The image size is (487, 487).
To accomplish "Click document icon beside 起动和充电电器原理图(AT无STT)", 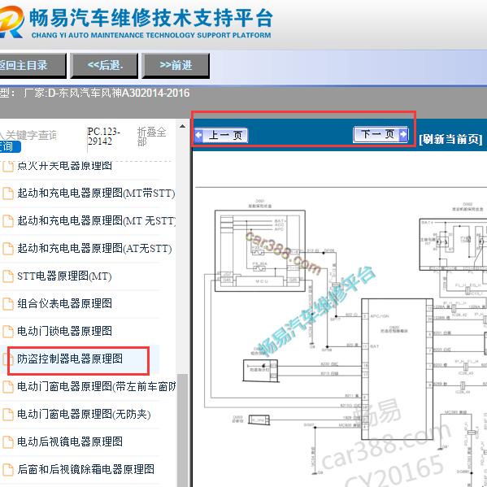I will 8,249.
